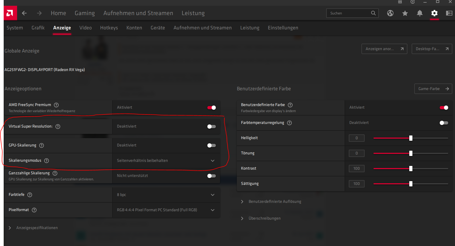Click the Kontrast value field

pyautogui.click(x=357, y=169)
